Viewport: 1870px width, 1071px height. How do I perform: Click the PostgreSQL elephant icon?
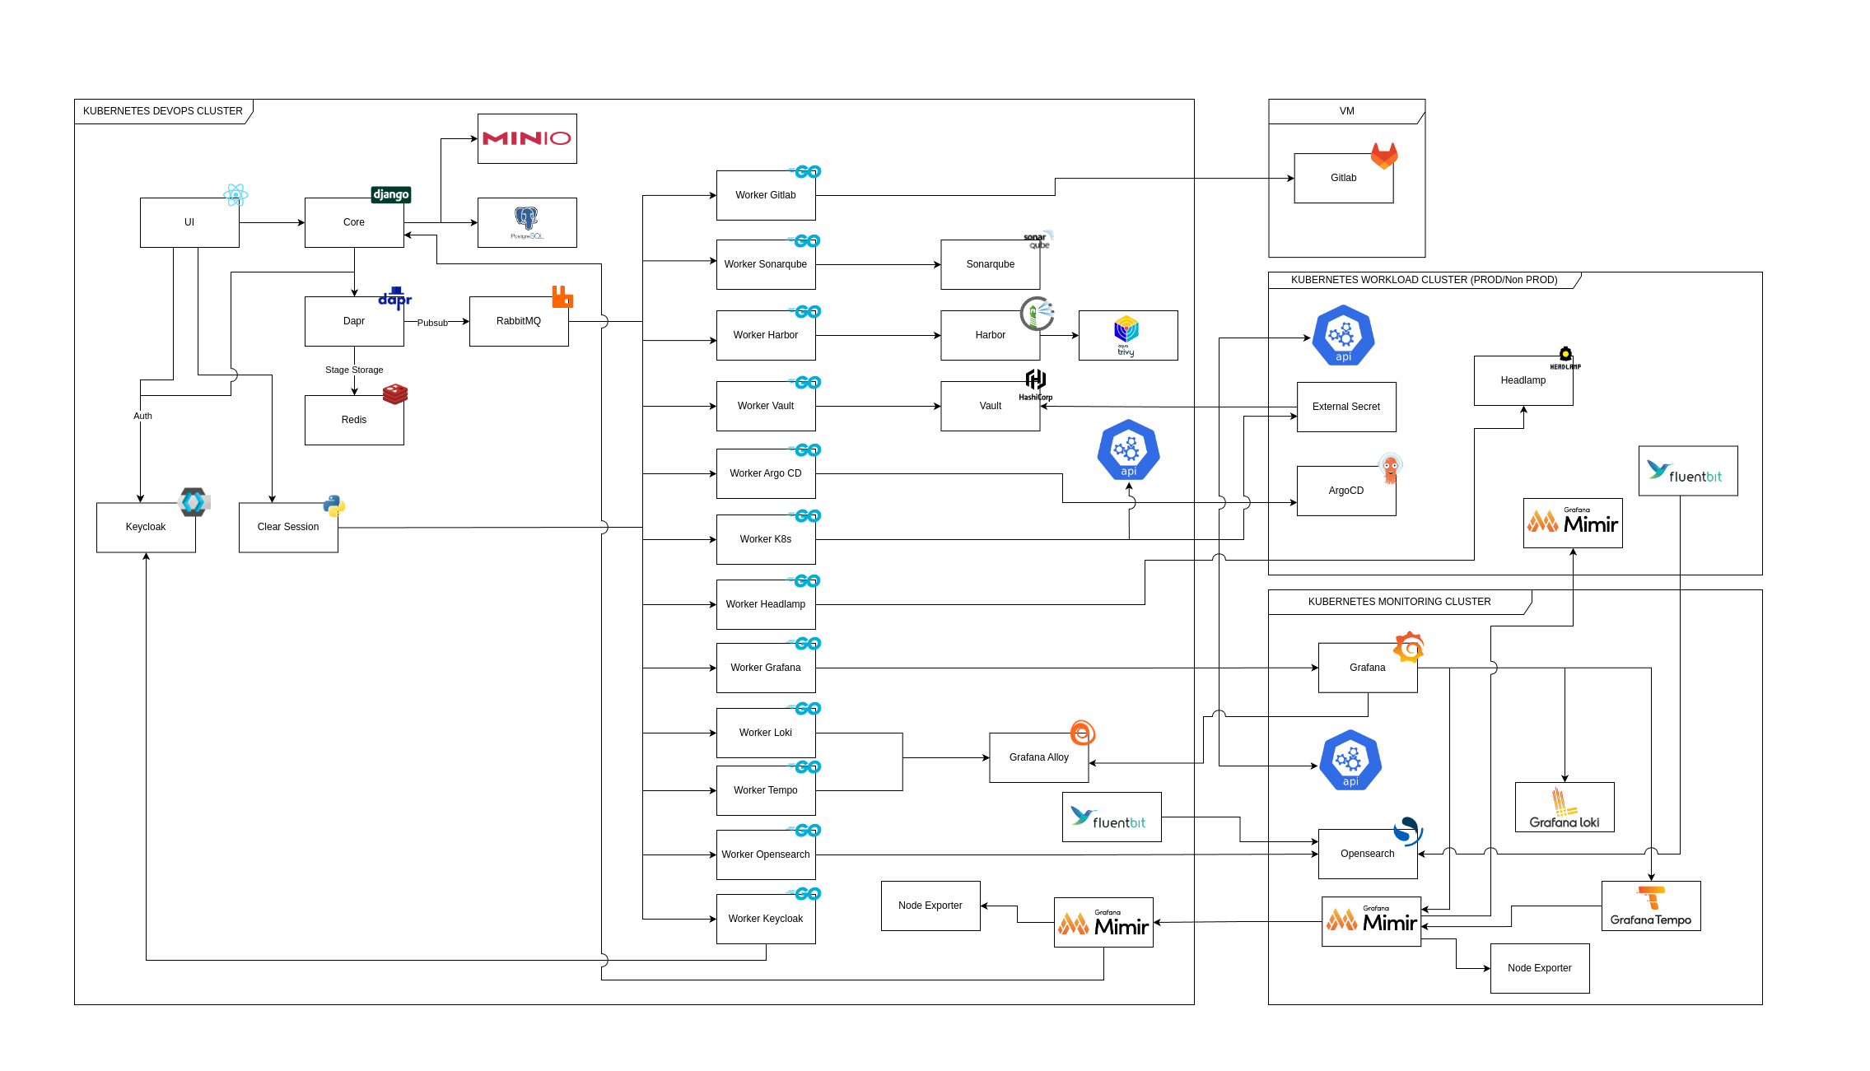coord(526,218)
